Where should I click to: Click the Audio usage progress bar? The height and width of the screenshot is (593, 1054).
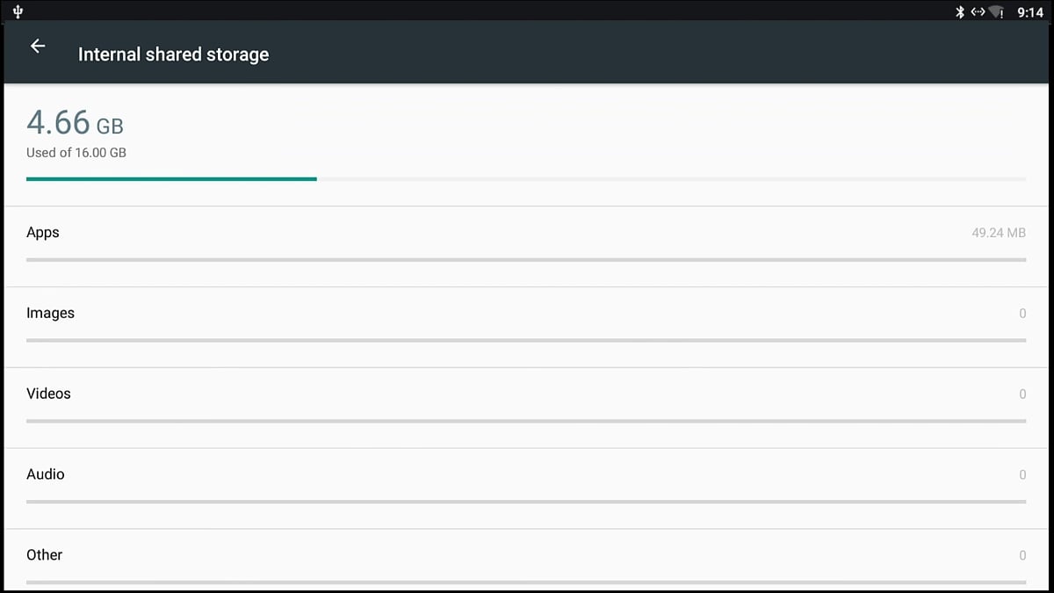click(x=525, y=502)
